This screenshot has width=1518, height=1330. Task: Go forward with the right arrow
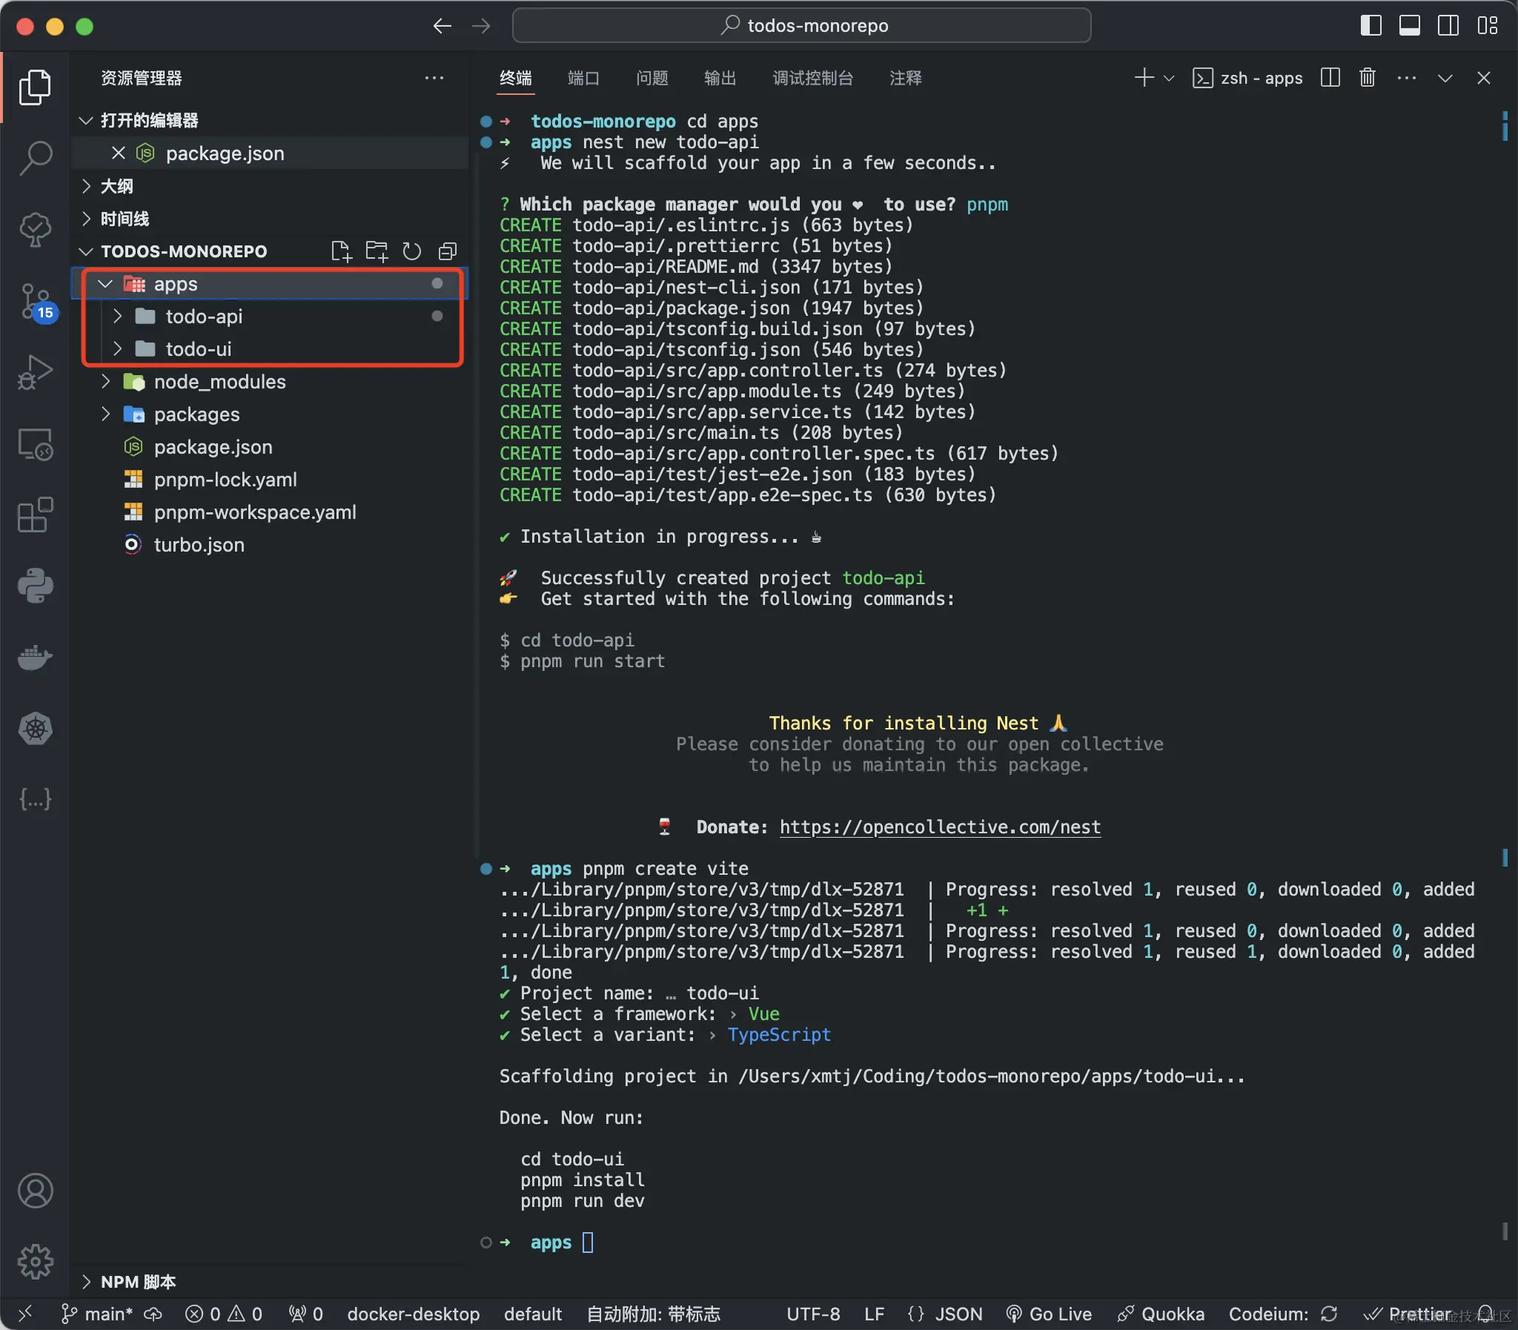click(481, 26)
